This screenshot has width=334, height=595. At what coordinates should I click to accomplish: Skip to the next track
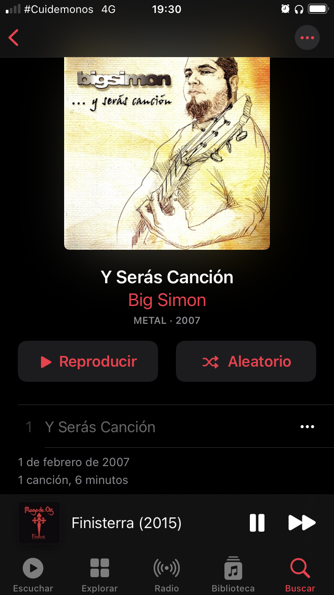302,523
